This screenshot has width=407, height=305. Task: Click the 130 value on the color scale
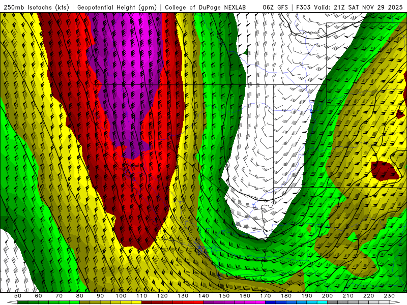pos(183,296)
